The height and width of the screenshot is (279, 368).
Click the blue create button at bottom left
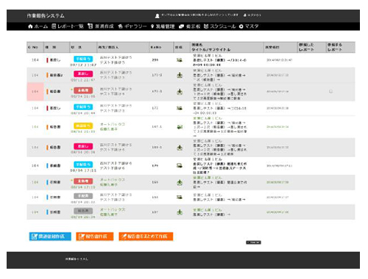(x=50, y=236)
